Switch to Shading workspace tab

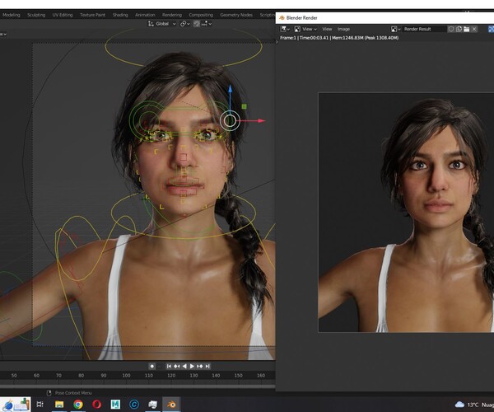tap(120, 15)
